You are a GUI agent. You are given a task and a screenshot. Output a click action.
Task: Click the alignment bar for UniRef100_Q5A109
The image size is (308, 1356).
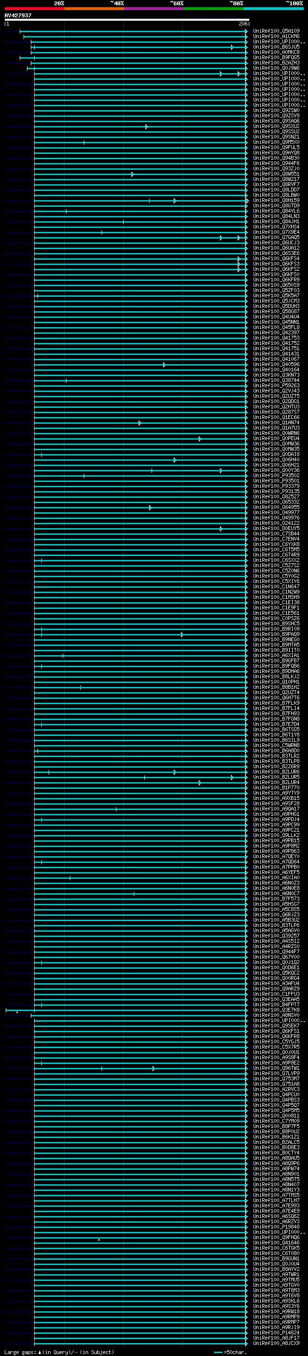pyautogui.click(x=134, y=31)
